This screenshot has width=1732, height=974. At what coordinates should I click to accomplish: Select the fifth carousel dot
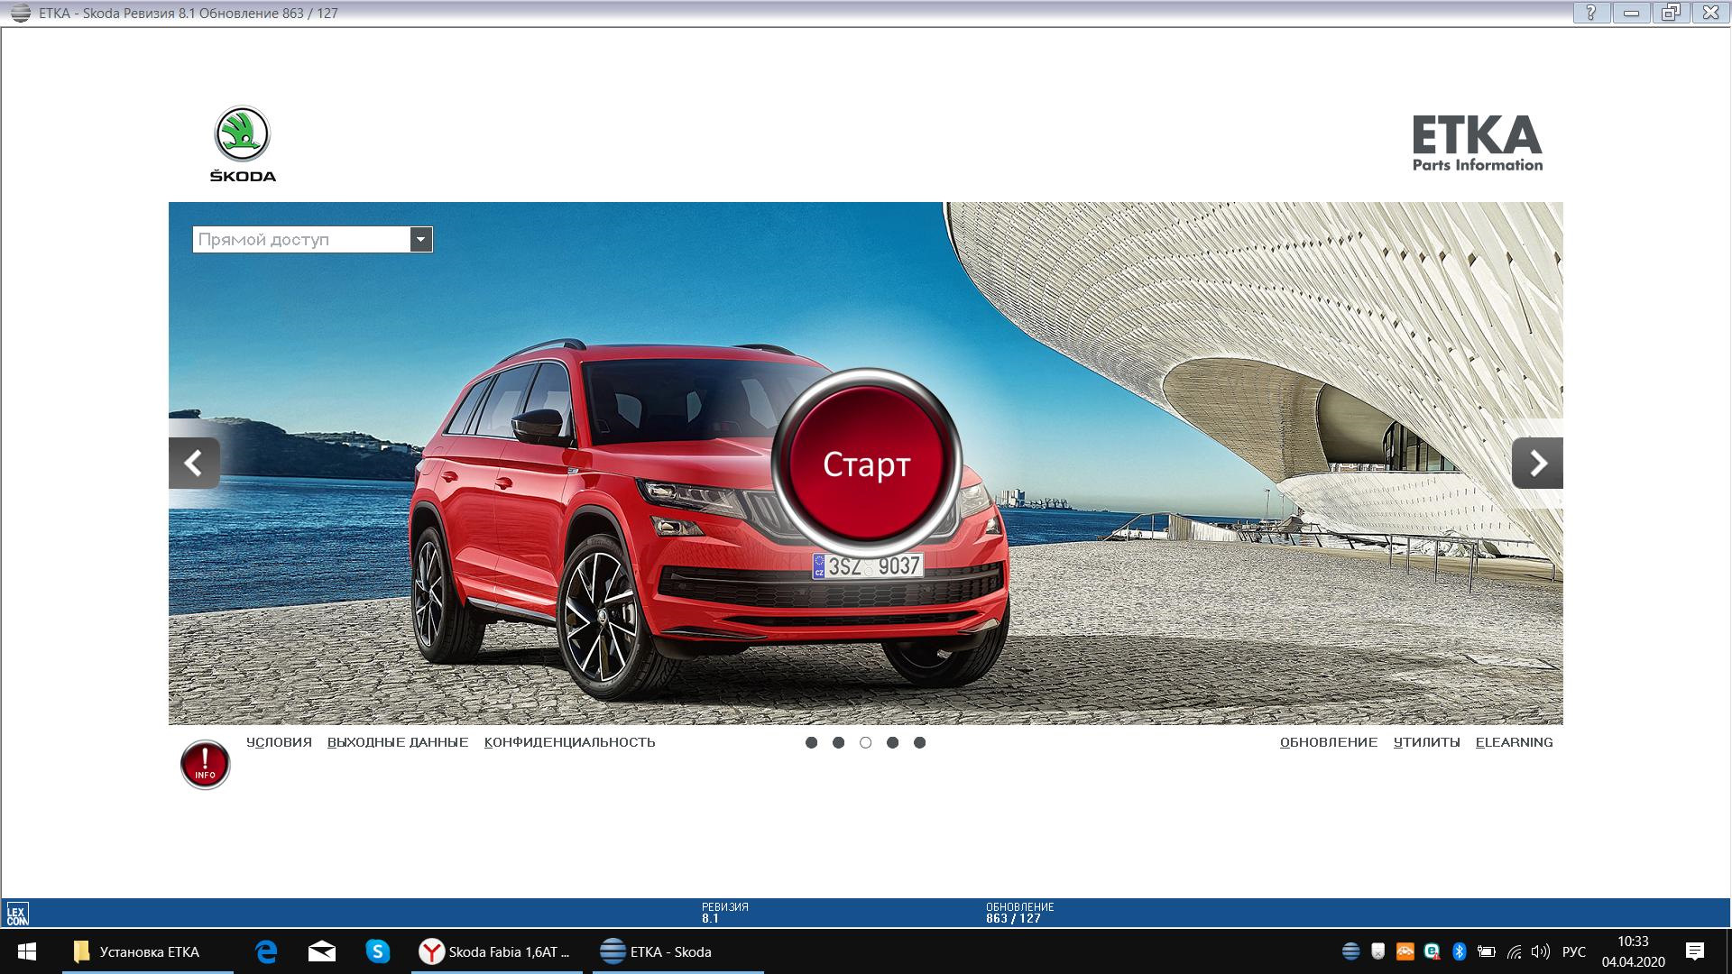[x=919, y=742]
